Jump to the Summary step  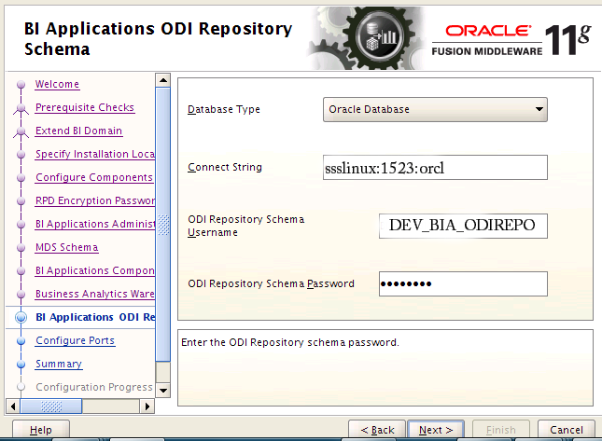coord(59,364)
